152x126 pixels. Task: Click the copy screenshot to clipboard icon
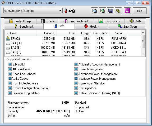click(x=102, y=11)
